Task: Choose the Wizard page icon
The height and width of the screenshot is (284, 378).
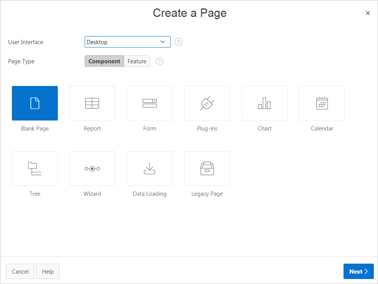Action: (92, 168)
